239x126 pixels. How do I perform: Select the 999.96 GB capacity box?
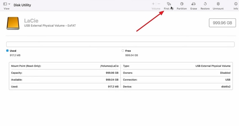click(222, 23)
